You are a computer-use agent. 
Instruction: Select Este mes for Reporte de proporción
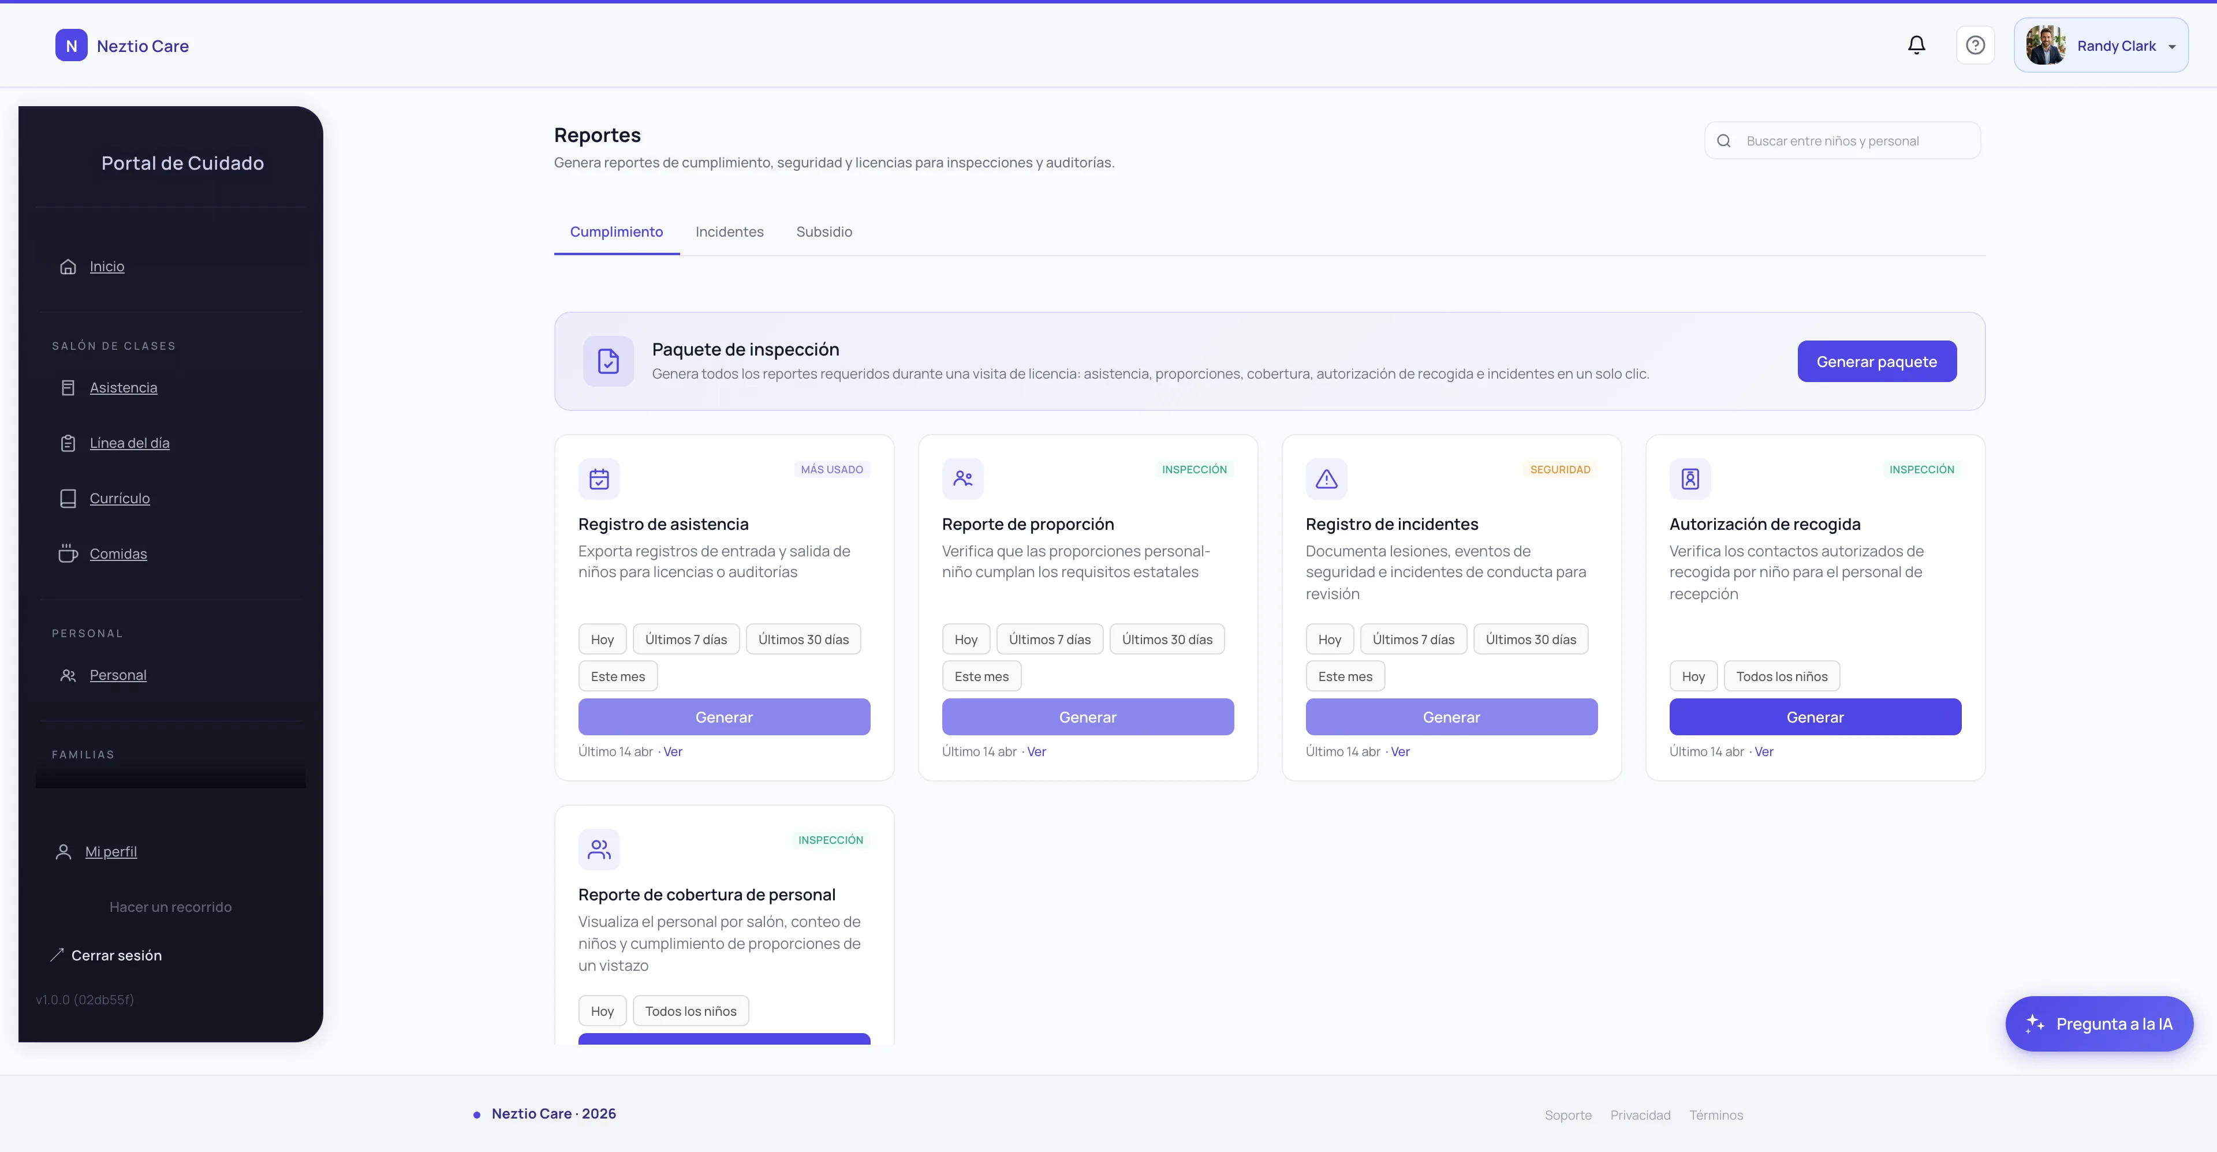(981, 676)
